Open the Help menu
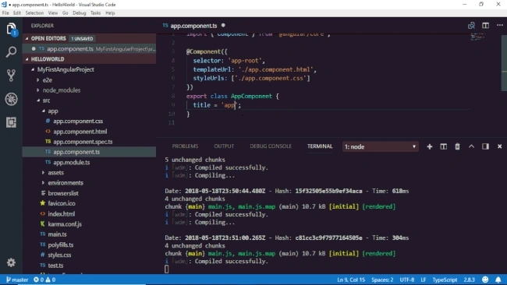Screen dimensions: 507x285 [x=110, y=13]
